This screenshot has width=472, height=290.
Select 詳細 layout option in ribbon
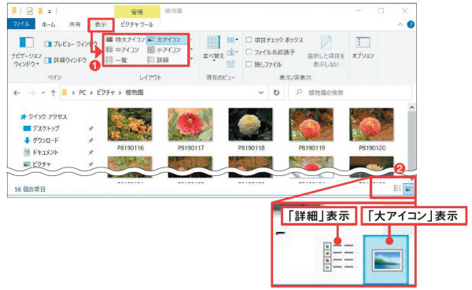click(x=159, y=60)
